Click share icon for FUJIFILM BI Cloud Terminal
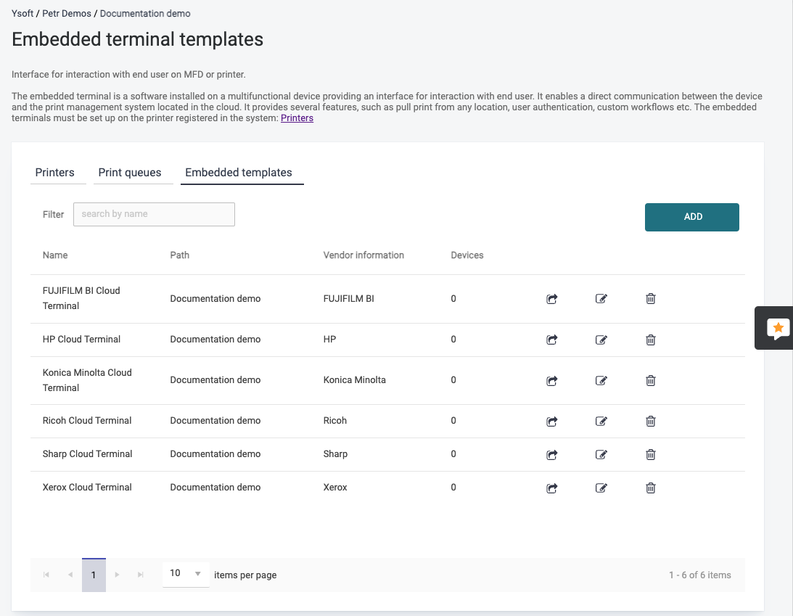Screen dimensions: 793x616 (551, 299)
